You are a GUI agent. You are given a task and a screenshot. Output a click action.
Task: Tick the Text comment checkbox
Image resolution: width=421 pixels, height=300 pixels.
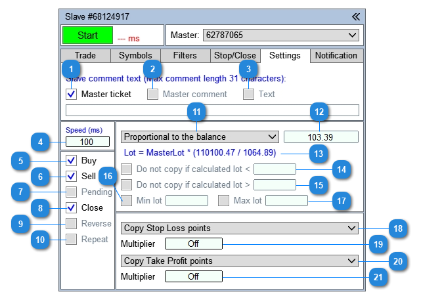click(x=249, y=94)
